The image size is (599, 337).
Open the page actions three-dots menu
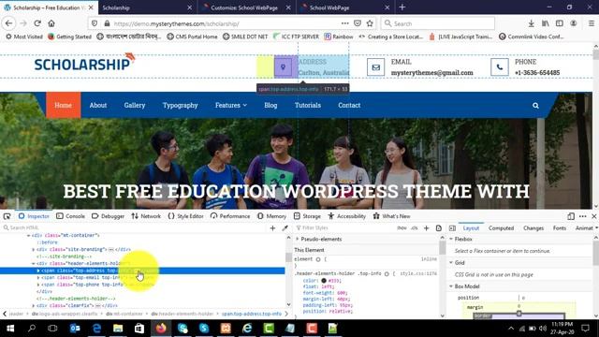point(345,23)
